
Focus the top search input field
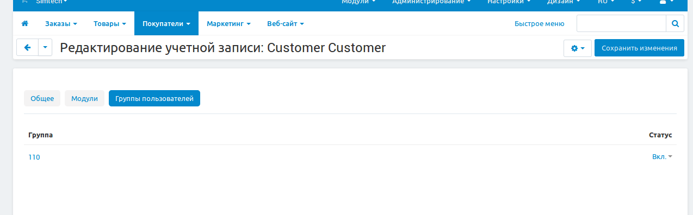pyautogui.click(x=621, y=24)
